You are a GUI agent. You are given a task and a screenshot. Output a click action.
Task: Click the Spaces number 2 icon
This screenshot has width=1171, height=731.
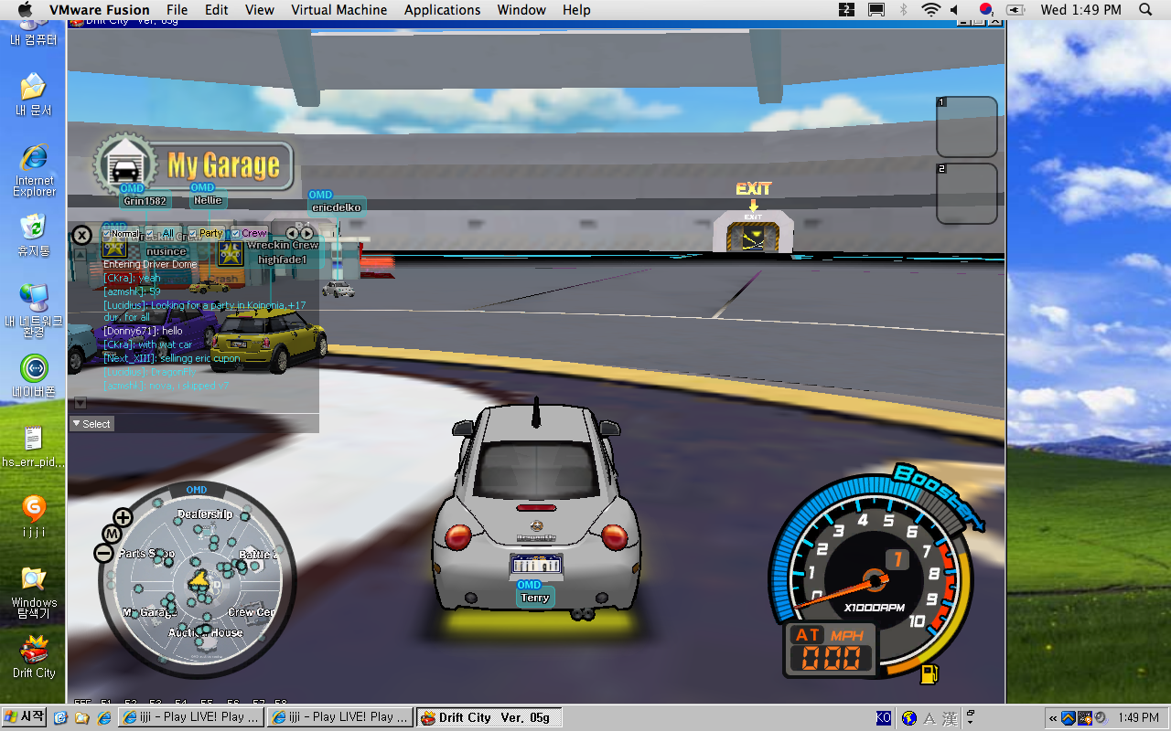pos(847,10)
